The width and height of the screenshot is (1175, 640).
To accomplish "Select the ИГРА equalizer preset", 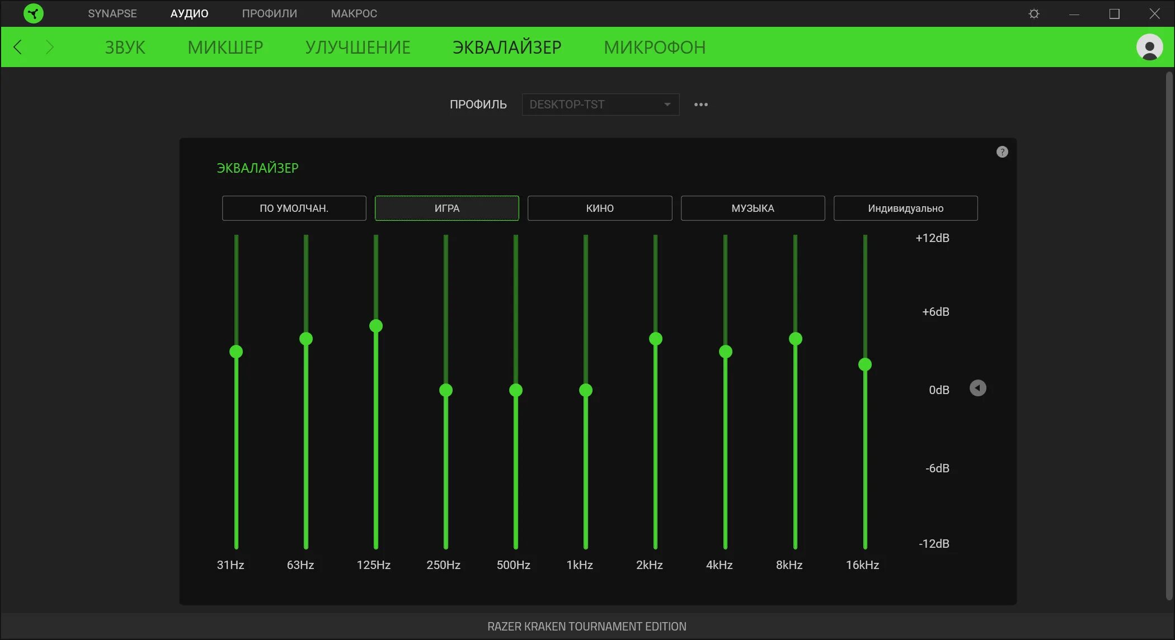I will point(447,208).
